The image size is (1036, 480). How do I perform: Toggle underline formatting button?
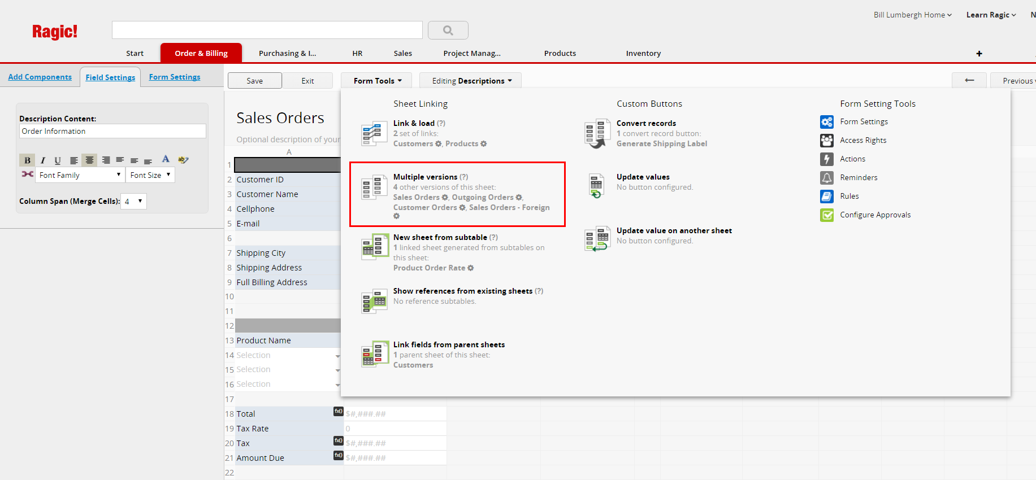58,160
